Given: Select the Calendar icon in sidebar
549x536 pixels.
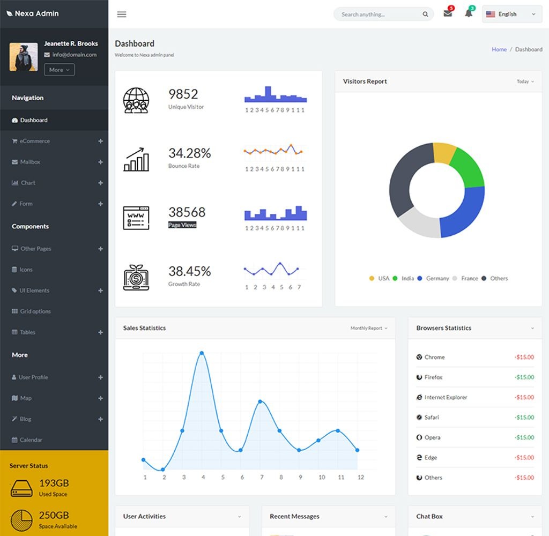Looking at the screenshot, I should tap(14, 440).
